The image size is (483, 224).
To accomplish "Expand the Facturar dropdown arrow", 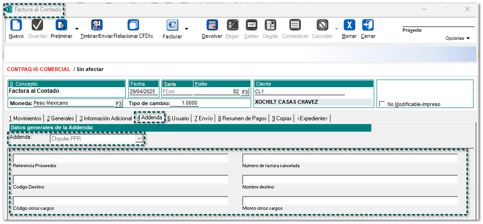I will tap(186, 29).
